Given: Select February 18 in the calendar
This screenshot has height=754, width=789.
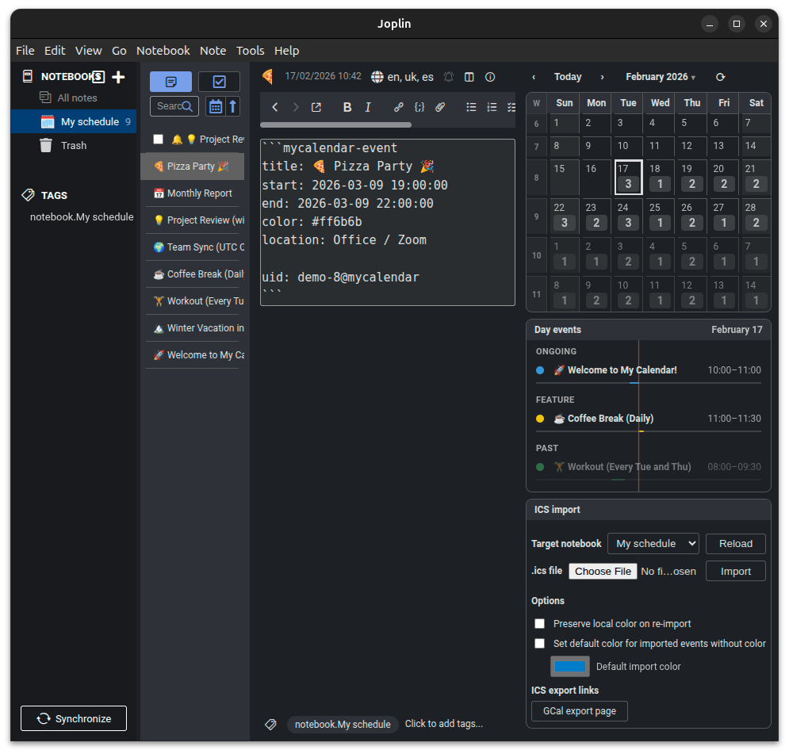Looking at the screenshot, I should [x=660, y=177].
